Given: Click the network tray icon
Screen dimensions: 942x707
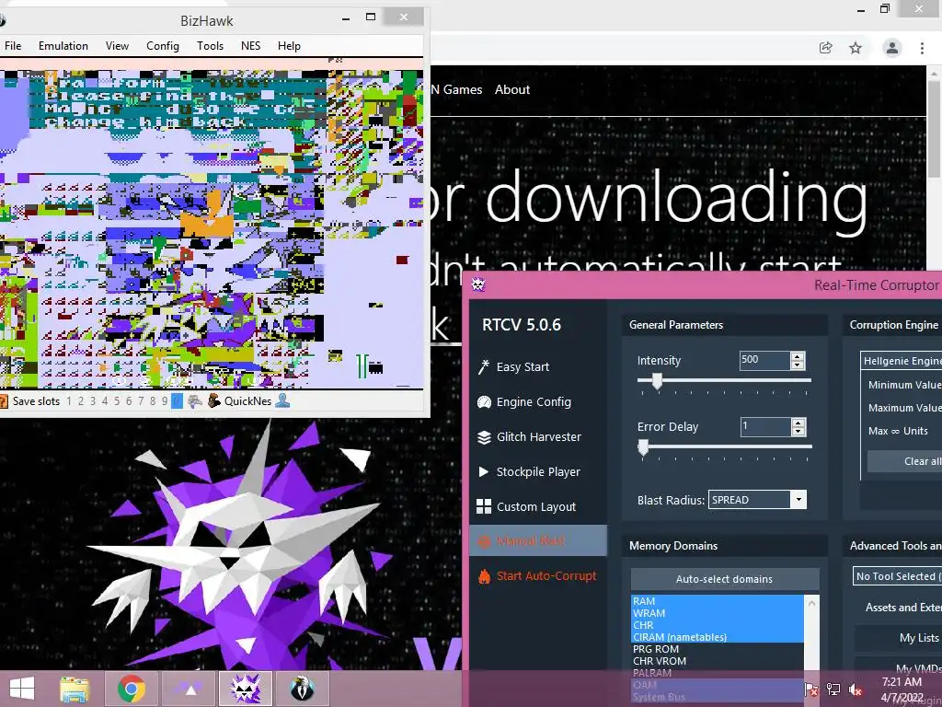Looking at the screenshot, I should (833, 690).
